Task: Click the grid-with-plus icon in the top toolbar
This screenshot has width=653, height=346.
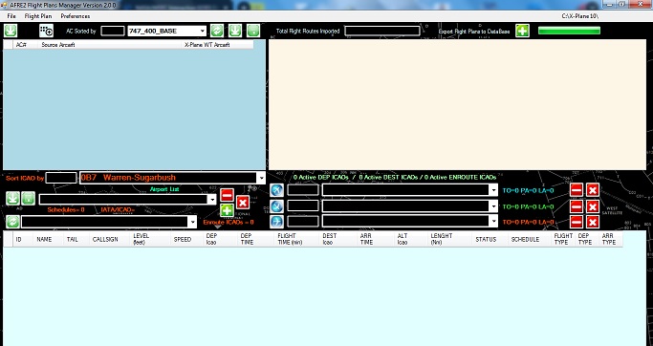Action: coord(46,31)
